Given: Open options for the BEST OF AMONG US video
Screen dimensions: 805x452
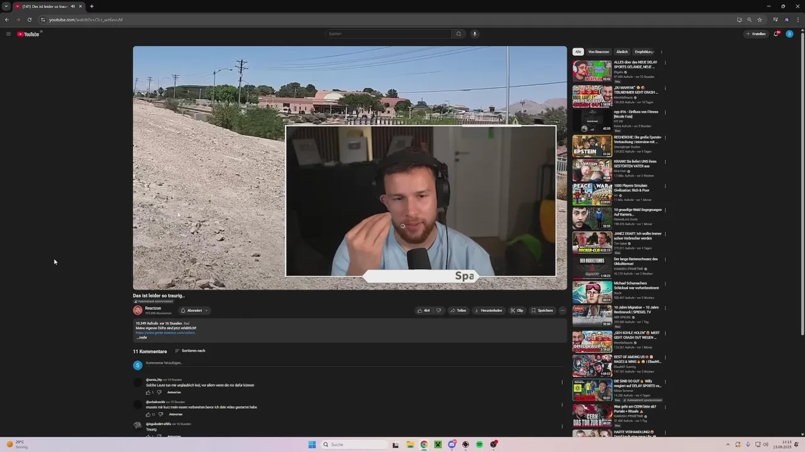Looking at the screenshot, I should point(665,357).
